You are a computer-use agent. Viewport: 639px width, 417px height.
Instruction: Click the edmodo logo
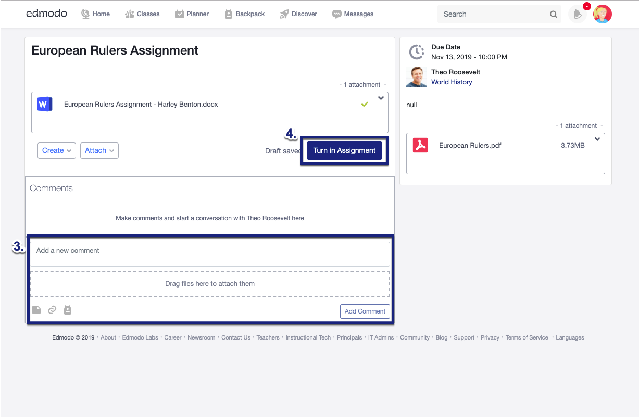[46, 14]
